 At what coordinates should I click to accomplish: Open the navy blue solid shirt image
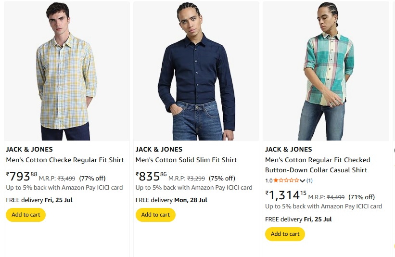196,72
